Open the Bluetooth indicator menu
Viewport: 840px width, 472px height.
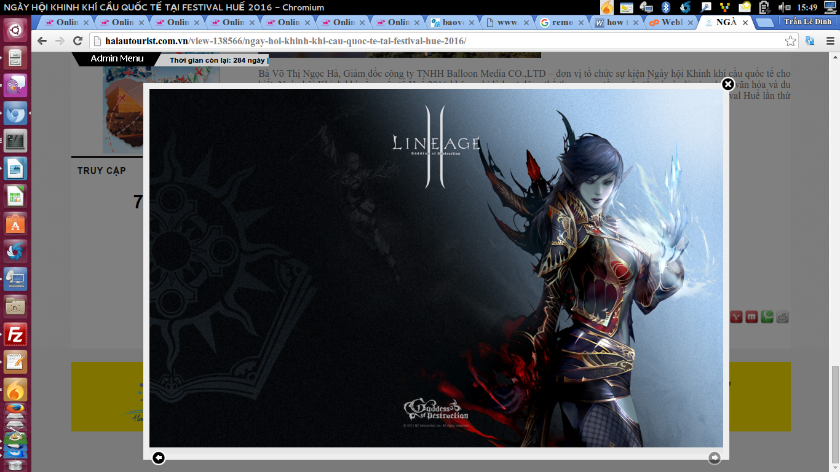point(665,7)
